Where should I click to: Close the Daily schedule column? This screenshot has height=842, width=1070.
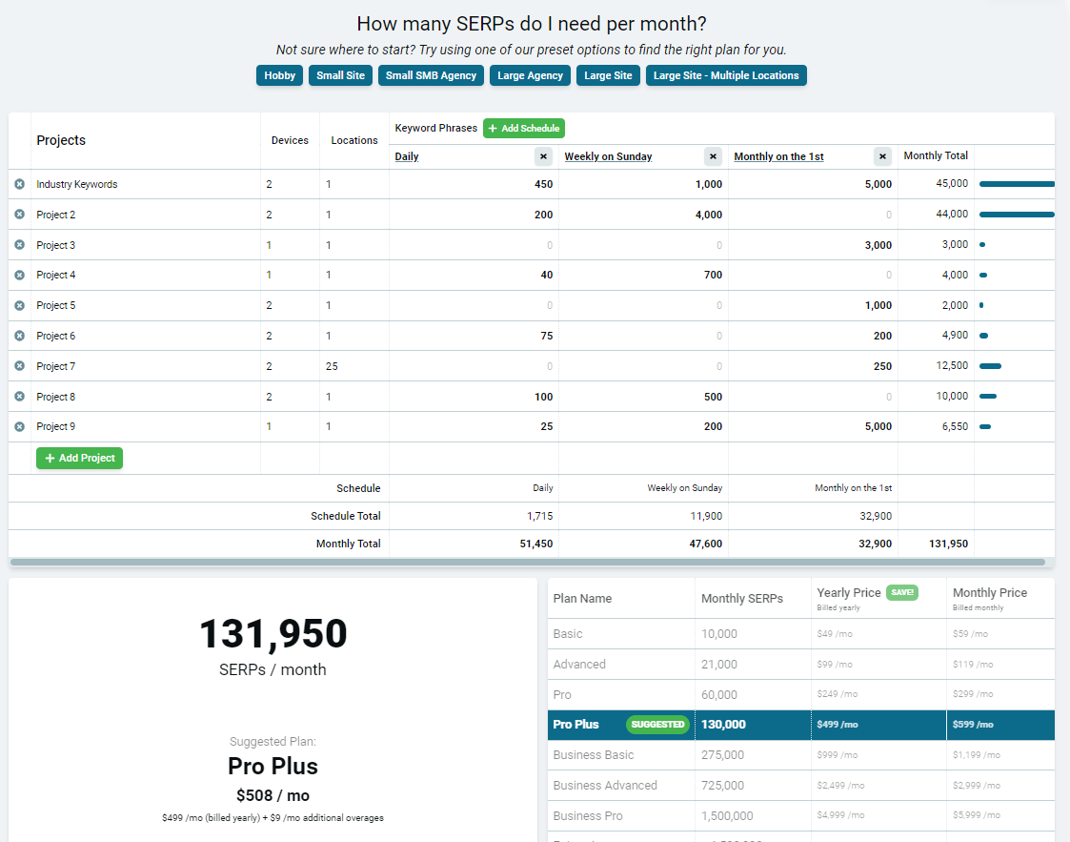[x=543, y=156]
